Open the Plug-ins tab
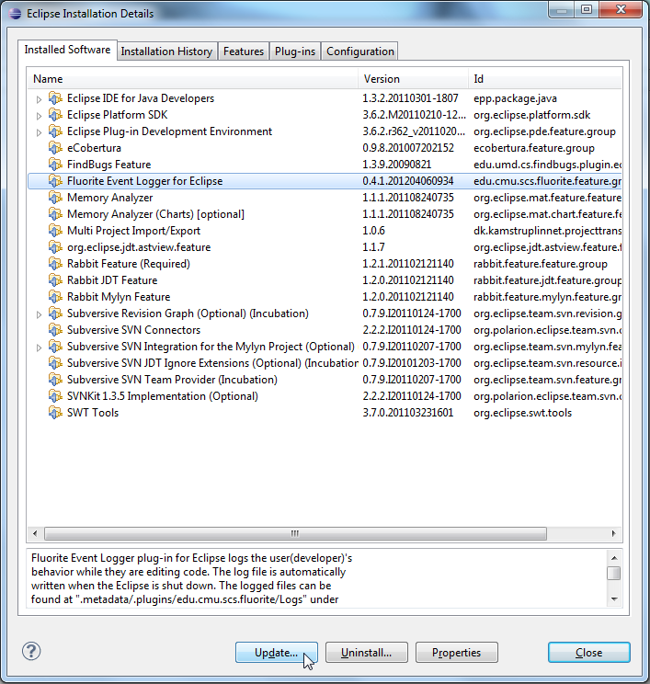Viewport: 650px width, 684px height. pyautogui.click(x=294, y=51)
